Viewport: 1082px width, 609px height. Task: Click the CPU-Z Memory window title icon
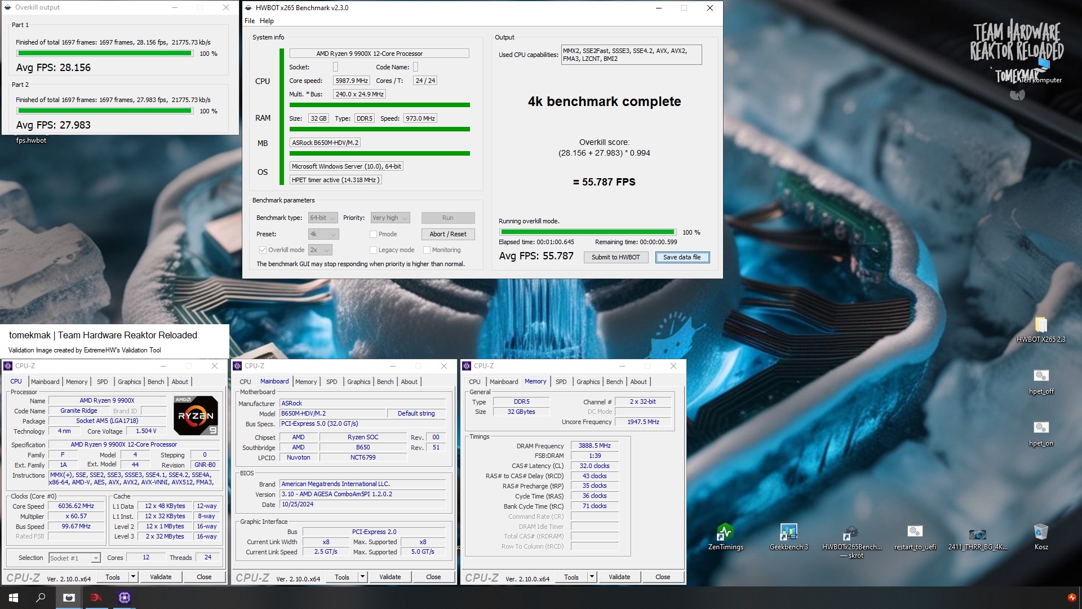pyautogui.click(x=467, y=366)
